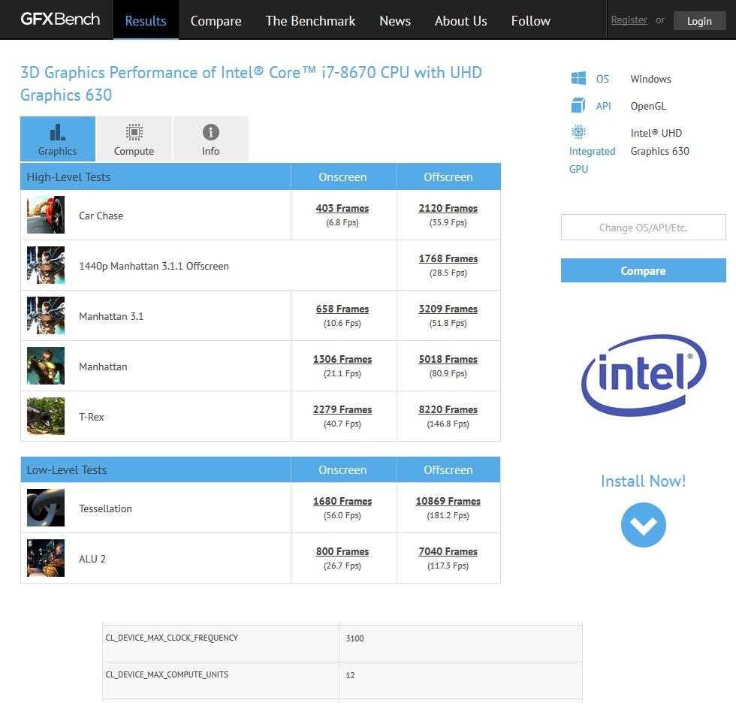Click the blue Compare button
736x721 pixels.
[643, 270]
